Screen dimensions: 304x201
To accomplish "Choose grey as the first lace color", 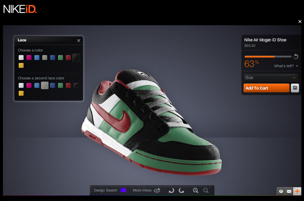I will point(45,58).
